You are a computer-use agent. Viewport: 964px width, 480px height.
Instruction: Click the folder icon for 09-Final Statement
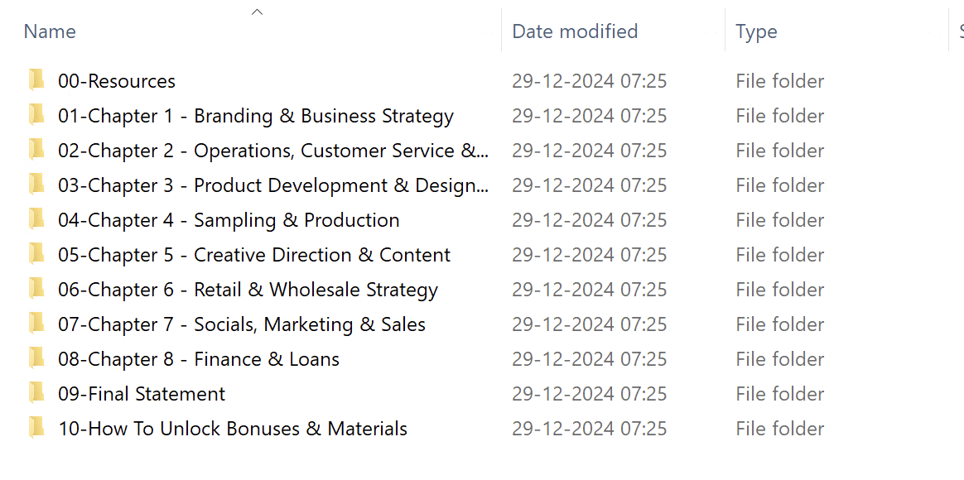[36, 393]
